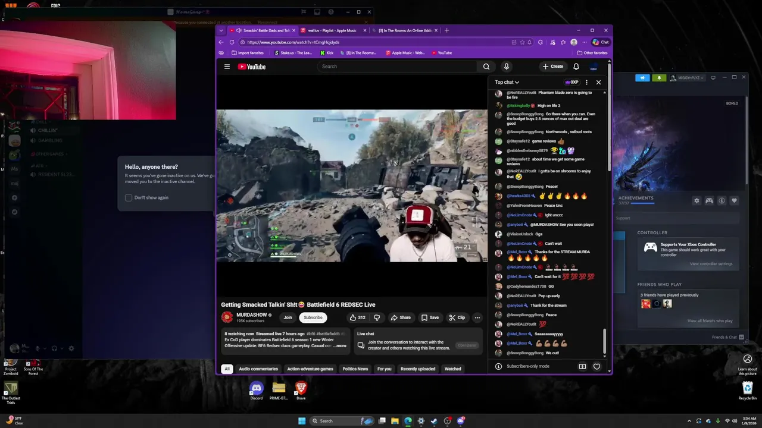Viewport: 762px width, 428px height.
Task: Reload the browser page
Action: point(233,42)
